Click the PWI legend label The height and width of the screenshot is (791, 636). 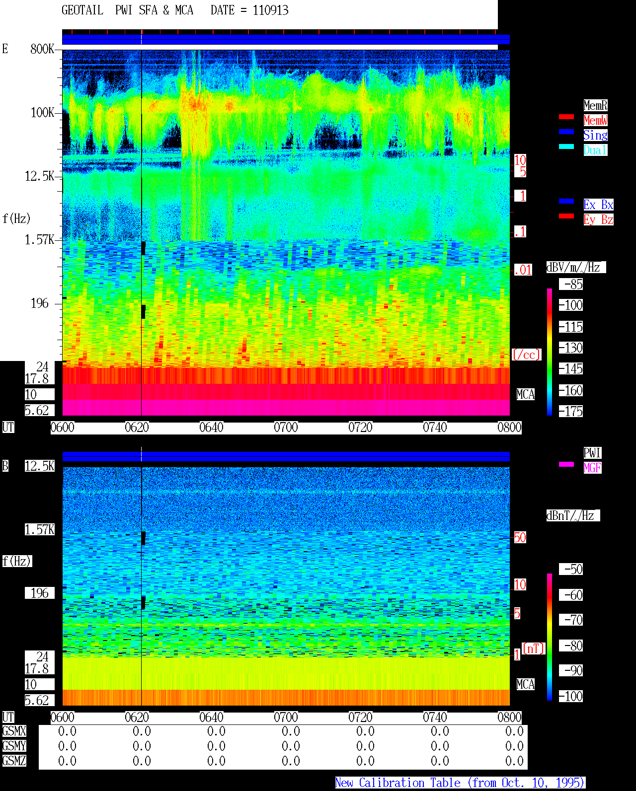point(592,453)
